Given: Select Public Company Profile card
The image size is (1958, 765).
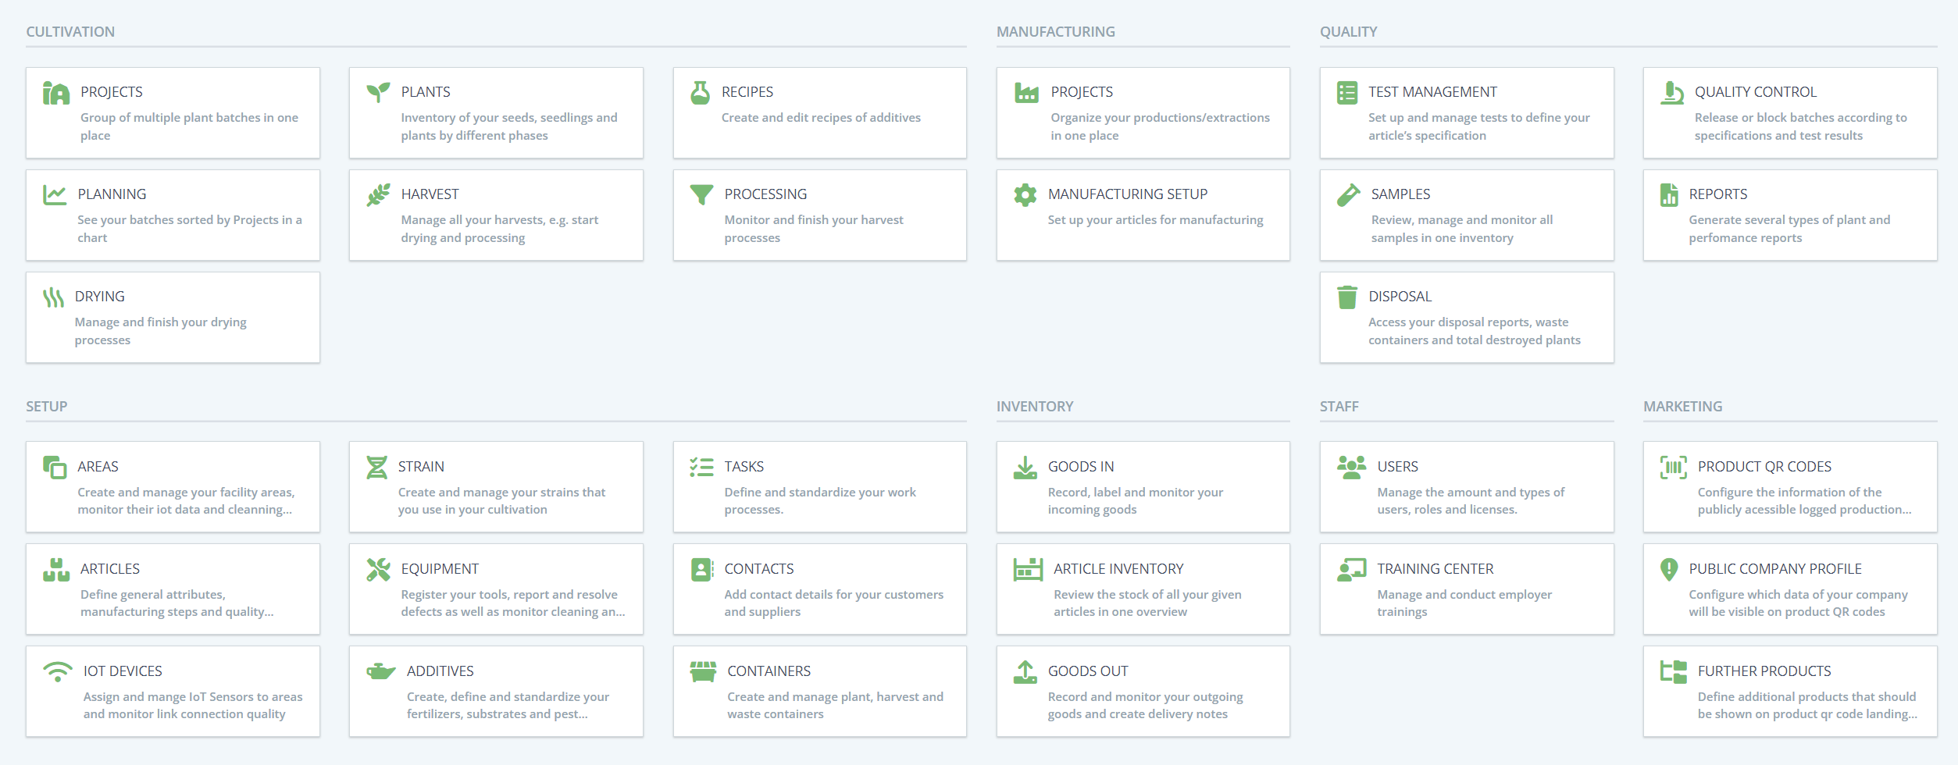Looking at the screenshot, I should click(1789, 589).
